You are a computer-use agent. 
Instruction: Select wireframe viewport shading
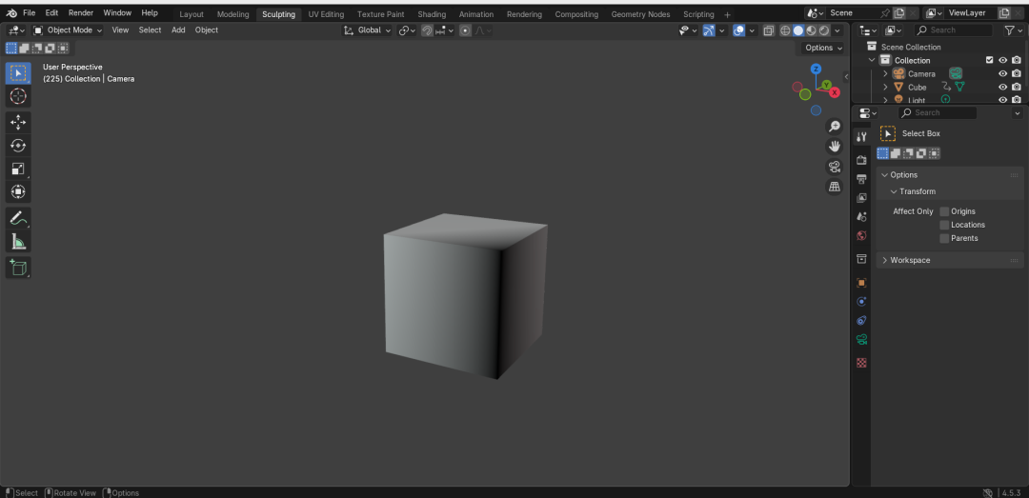point(785,30)
